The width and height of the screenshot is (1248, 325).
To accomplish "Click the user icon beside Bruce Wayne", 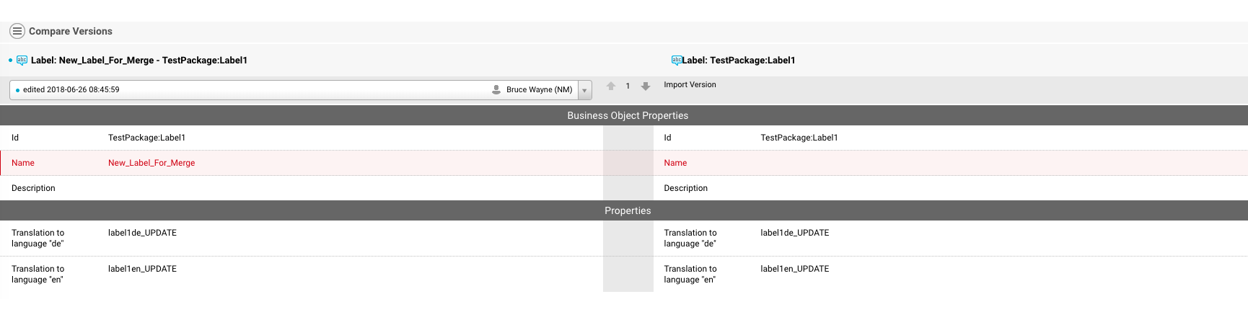I will [x=496, y=90].
